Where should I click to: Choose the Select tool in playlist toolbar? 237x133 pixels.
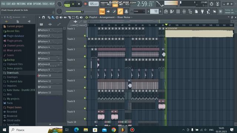point(73,17)
